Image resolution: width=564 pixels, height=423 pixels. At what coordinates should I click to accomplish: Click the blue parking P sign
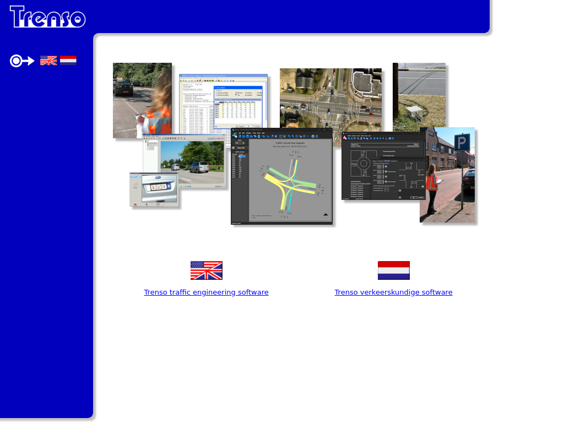coord(462,143)
